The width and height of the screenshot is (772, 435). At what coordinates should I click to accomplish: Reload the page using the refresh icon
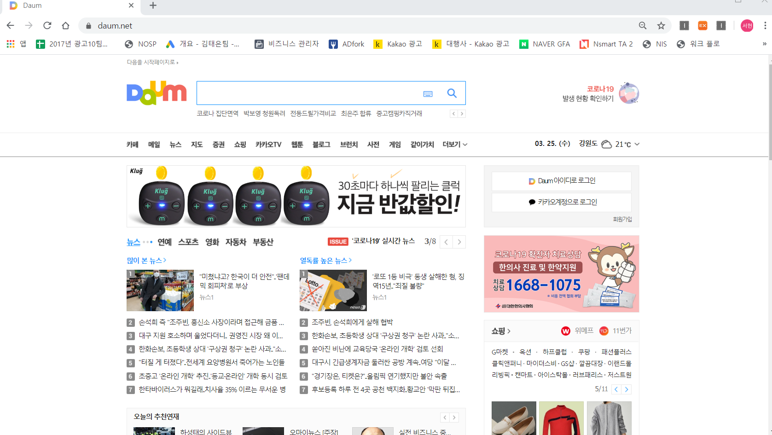tap(47, 26)
